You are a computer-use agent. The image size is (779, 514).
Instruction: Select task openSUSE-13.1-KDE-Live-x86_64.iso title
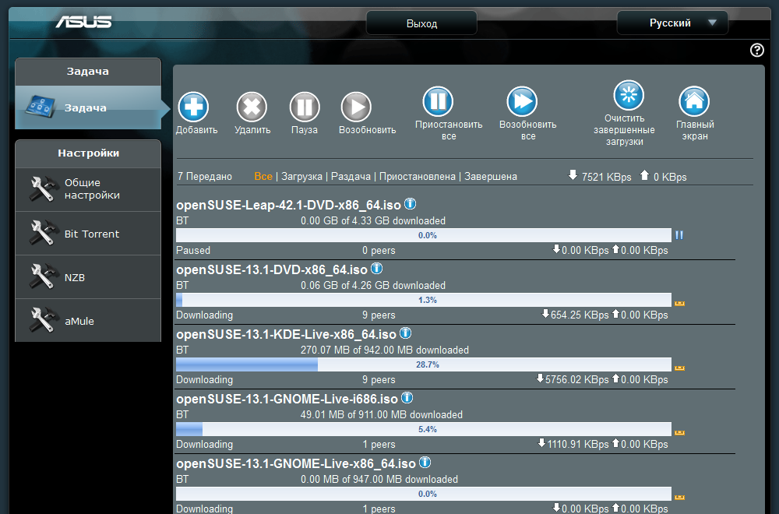click(286, 334)
